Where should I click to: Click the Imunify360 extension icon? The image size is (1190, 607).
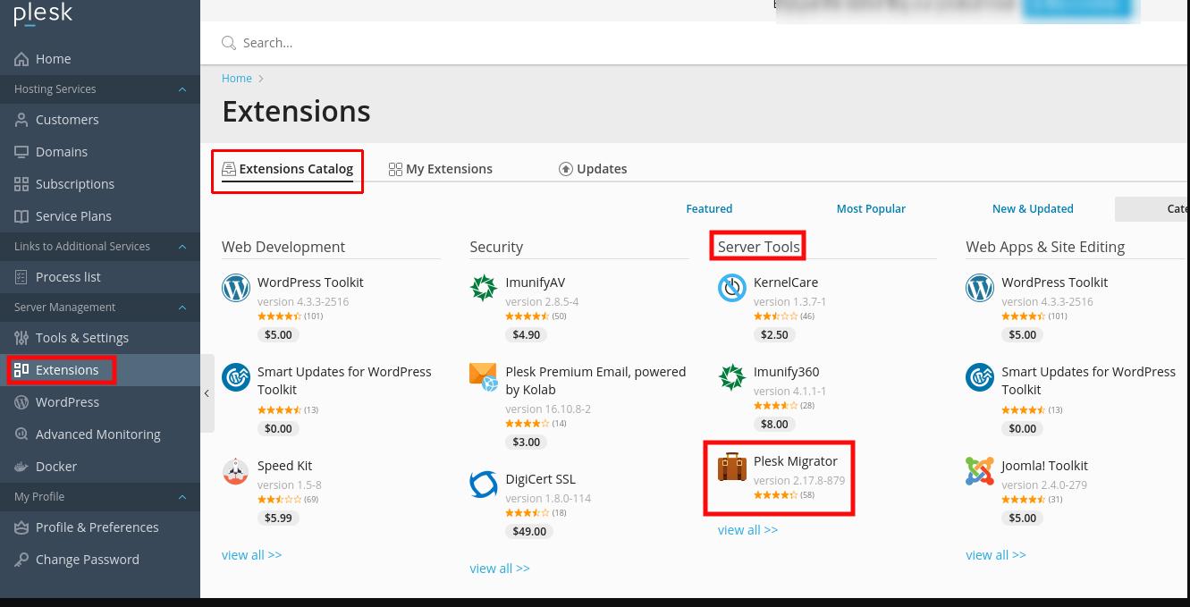pos(732,377)
